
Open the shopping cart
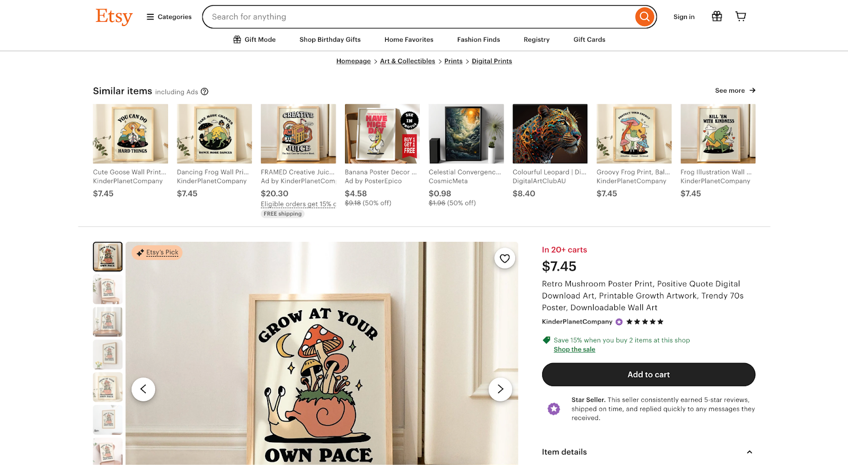[740, 16]
